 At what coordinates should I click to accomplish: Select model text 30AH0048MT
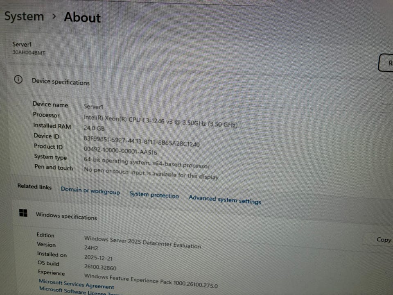tap(29, 52)
